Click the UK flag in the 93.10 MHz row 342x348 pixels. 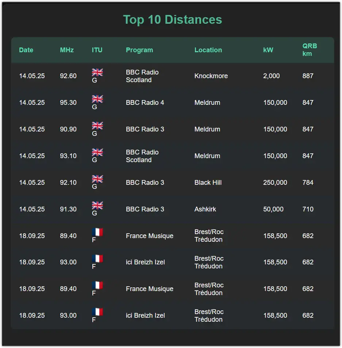(97, 152)
